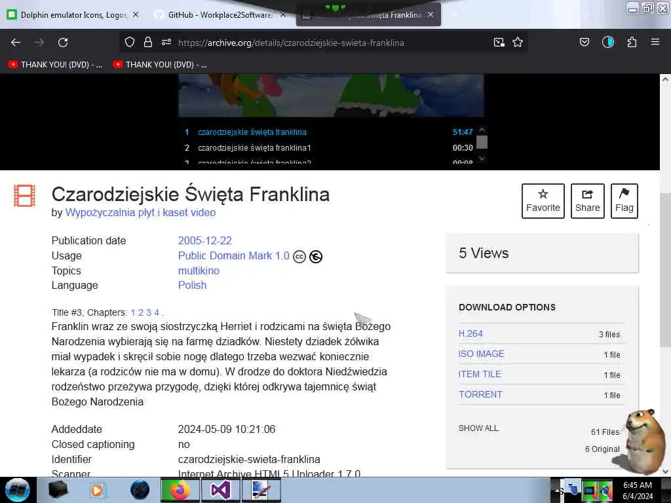Reload the page with the refresh icon
This screenshot has width=671, height=503.
click(63, 43)
